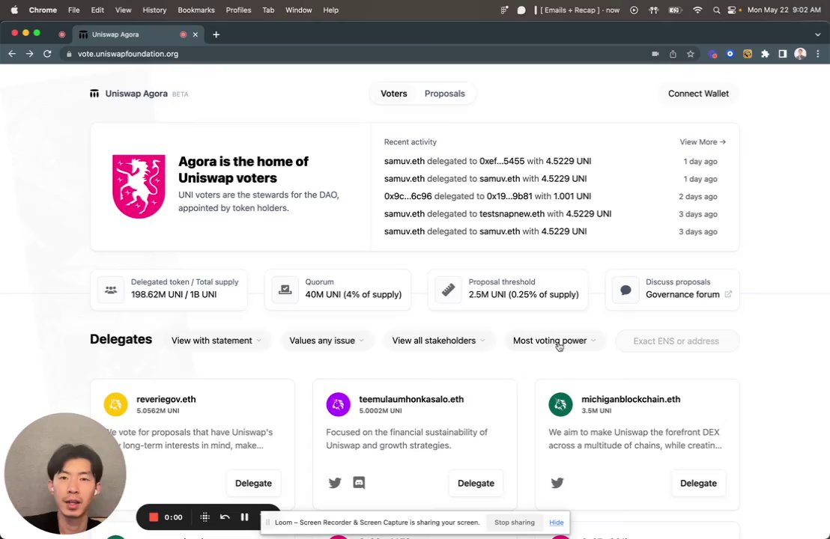
Task: Open View More recent activity link
Action: (x=703, y=141)
